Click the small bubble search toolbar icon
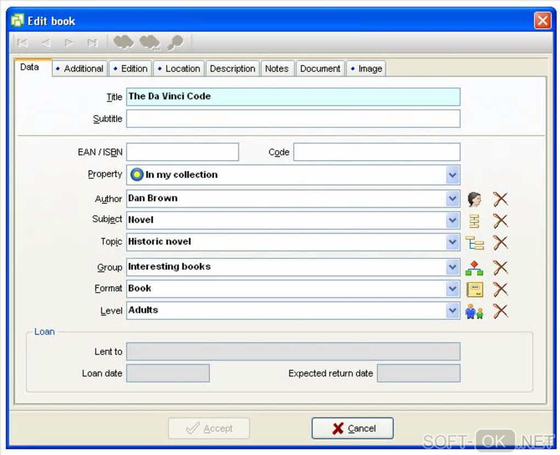Image resolution: width=560 pixels, height=455 pixels. [175, 43]
